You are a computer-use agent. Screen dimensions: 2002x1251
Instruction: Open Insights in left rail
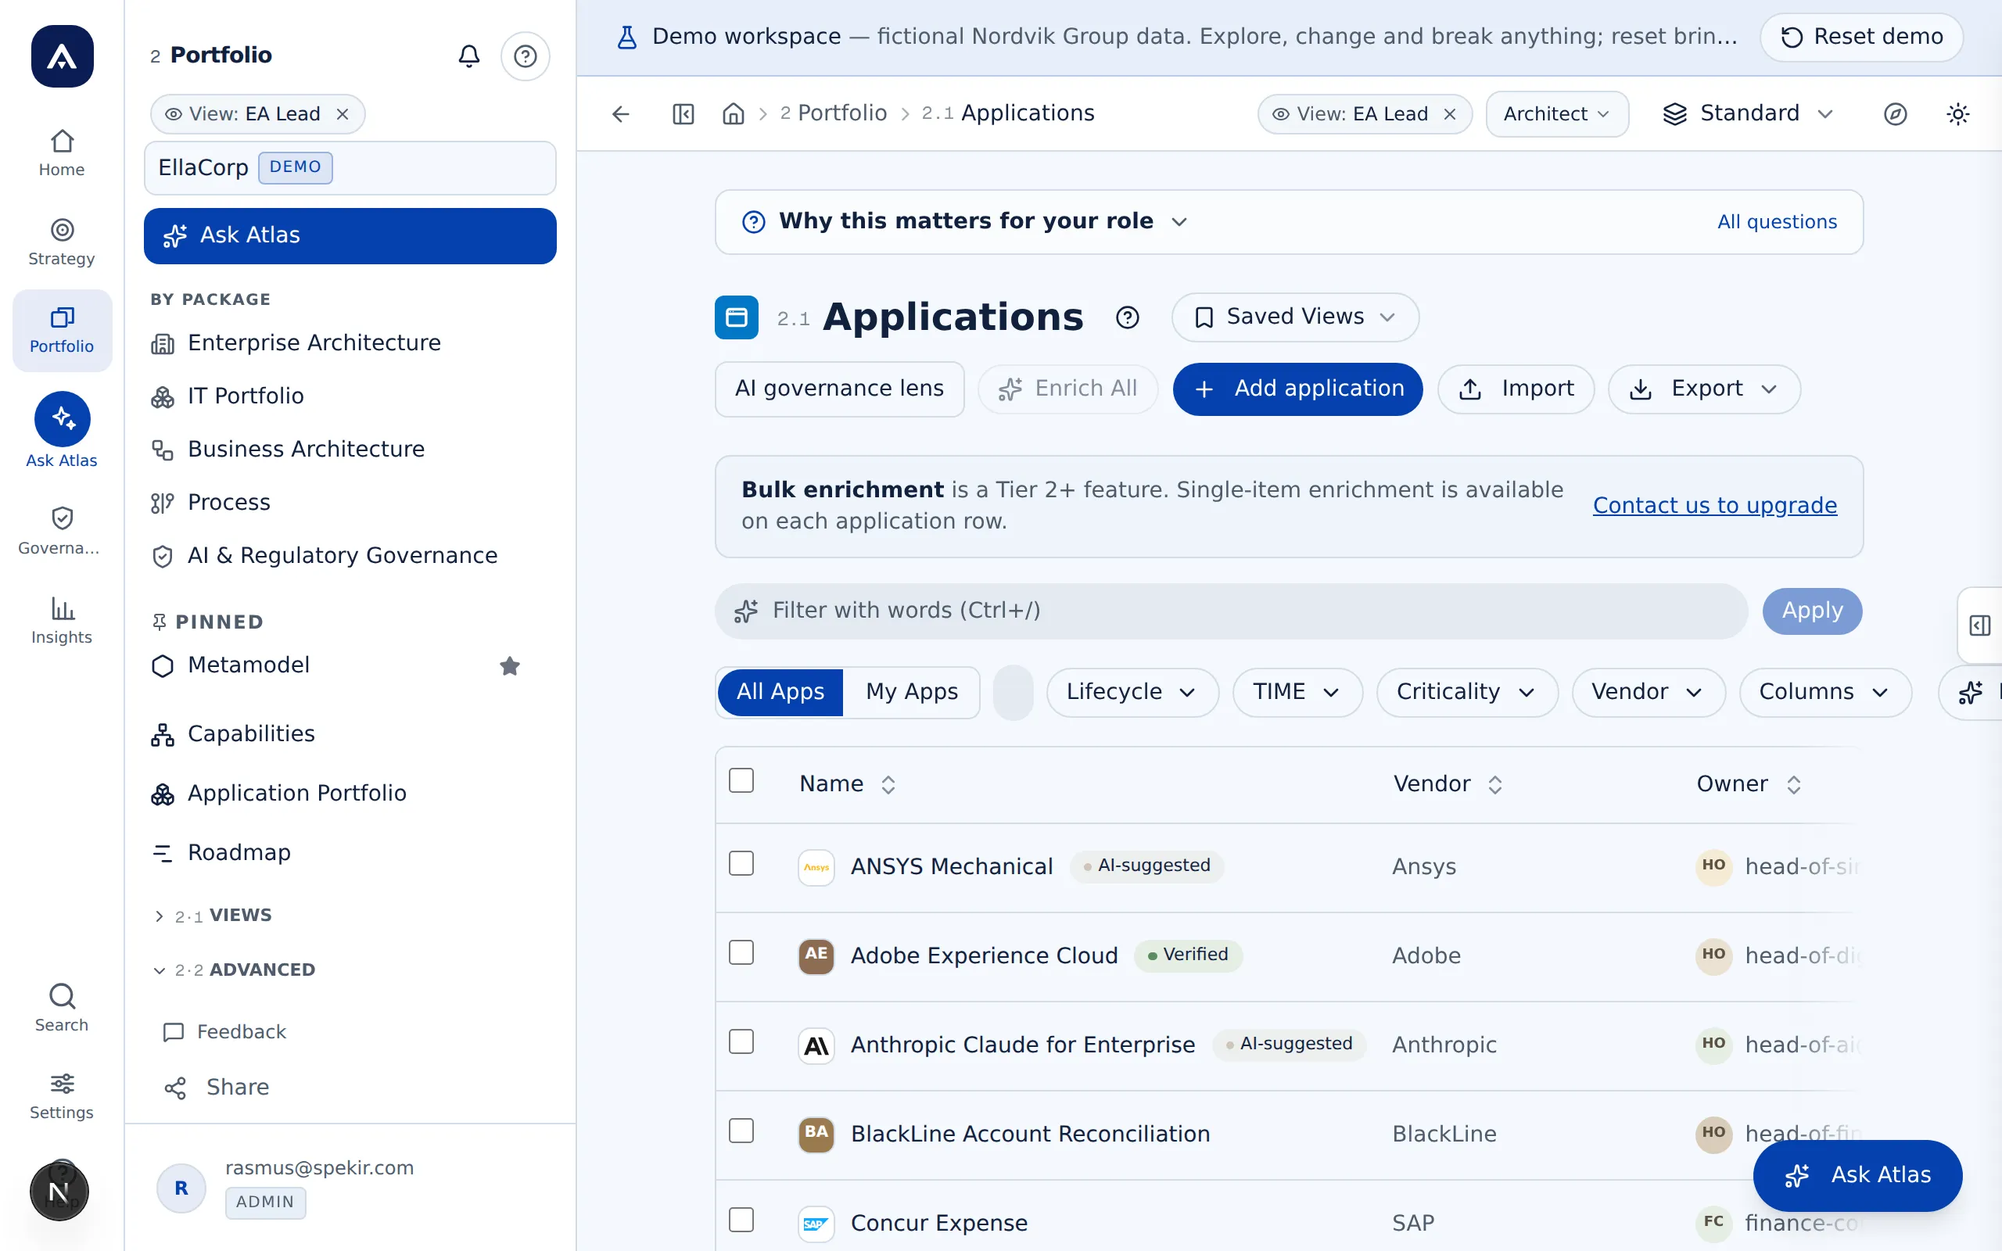coord(62,620)
